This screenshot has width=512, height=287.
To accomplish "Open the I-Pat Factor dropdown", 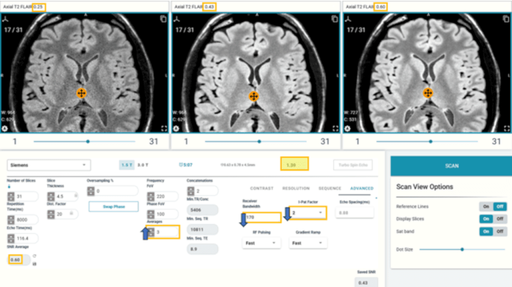I will tap(308, 212).
